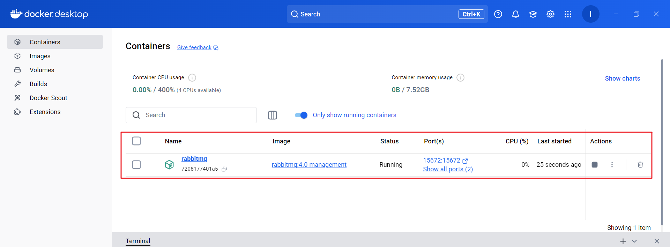Sort by the Image column header
The height and width of the screenshot is (247, 670).
pyautogui.click(x=281, y=141)
